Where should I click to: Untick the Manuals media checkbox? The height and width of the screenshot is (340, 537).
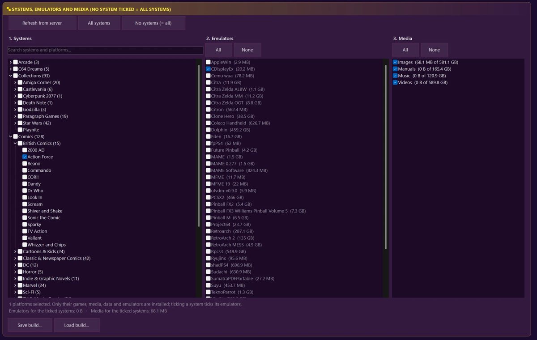pyautogui.click(x=395, y=69)
